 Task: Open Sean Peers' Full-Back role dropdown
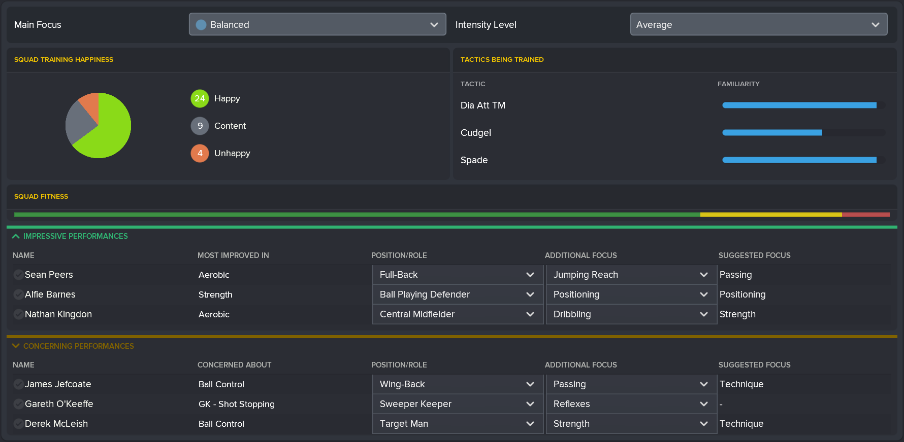pyautogui.click(x=457, y=275)
